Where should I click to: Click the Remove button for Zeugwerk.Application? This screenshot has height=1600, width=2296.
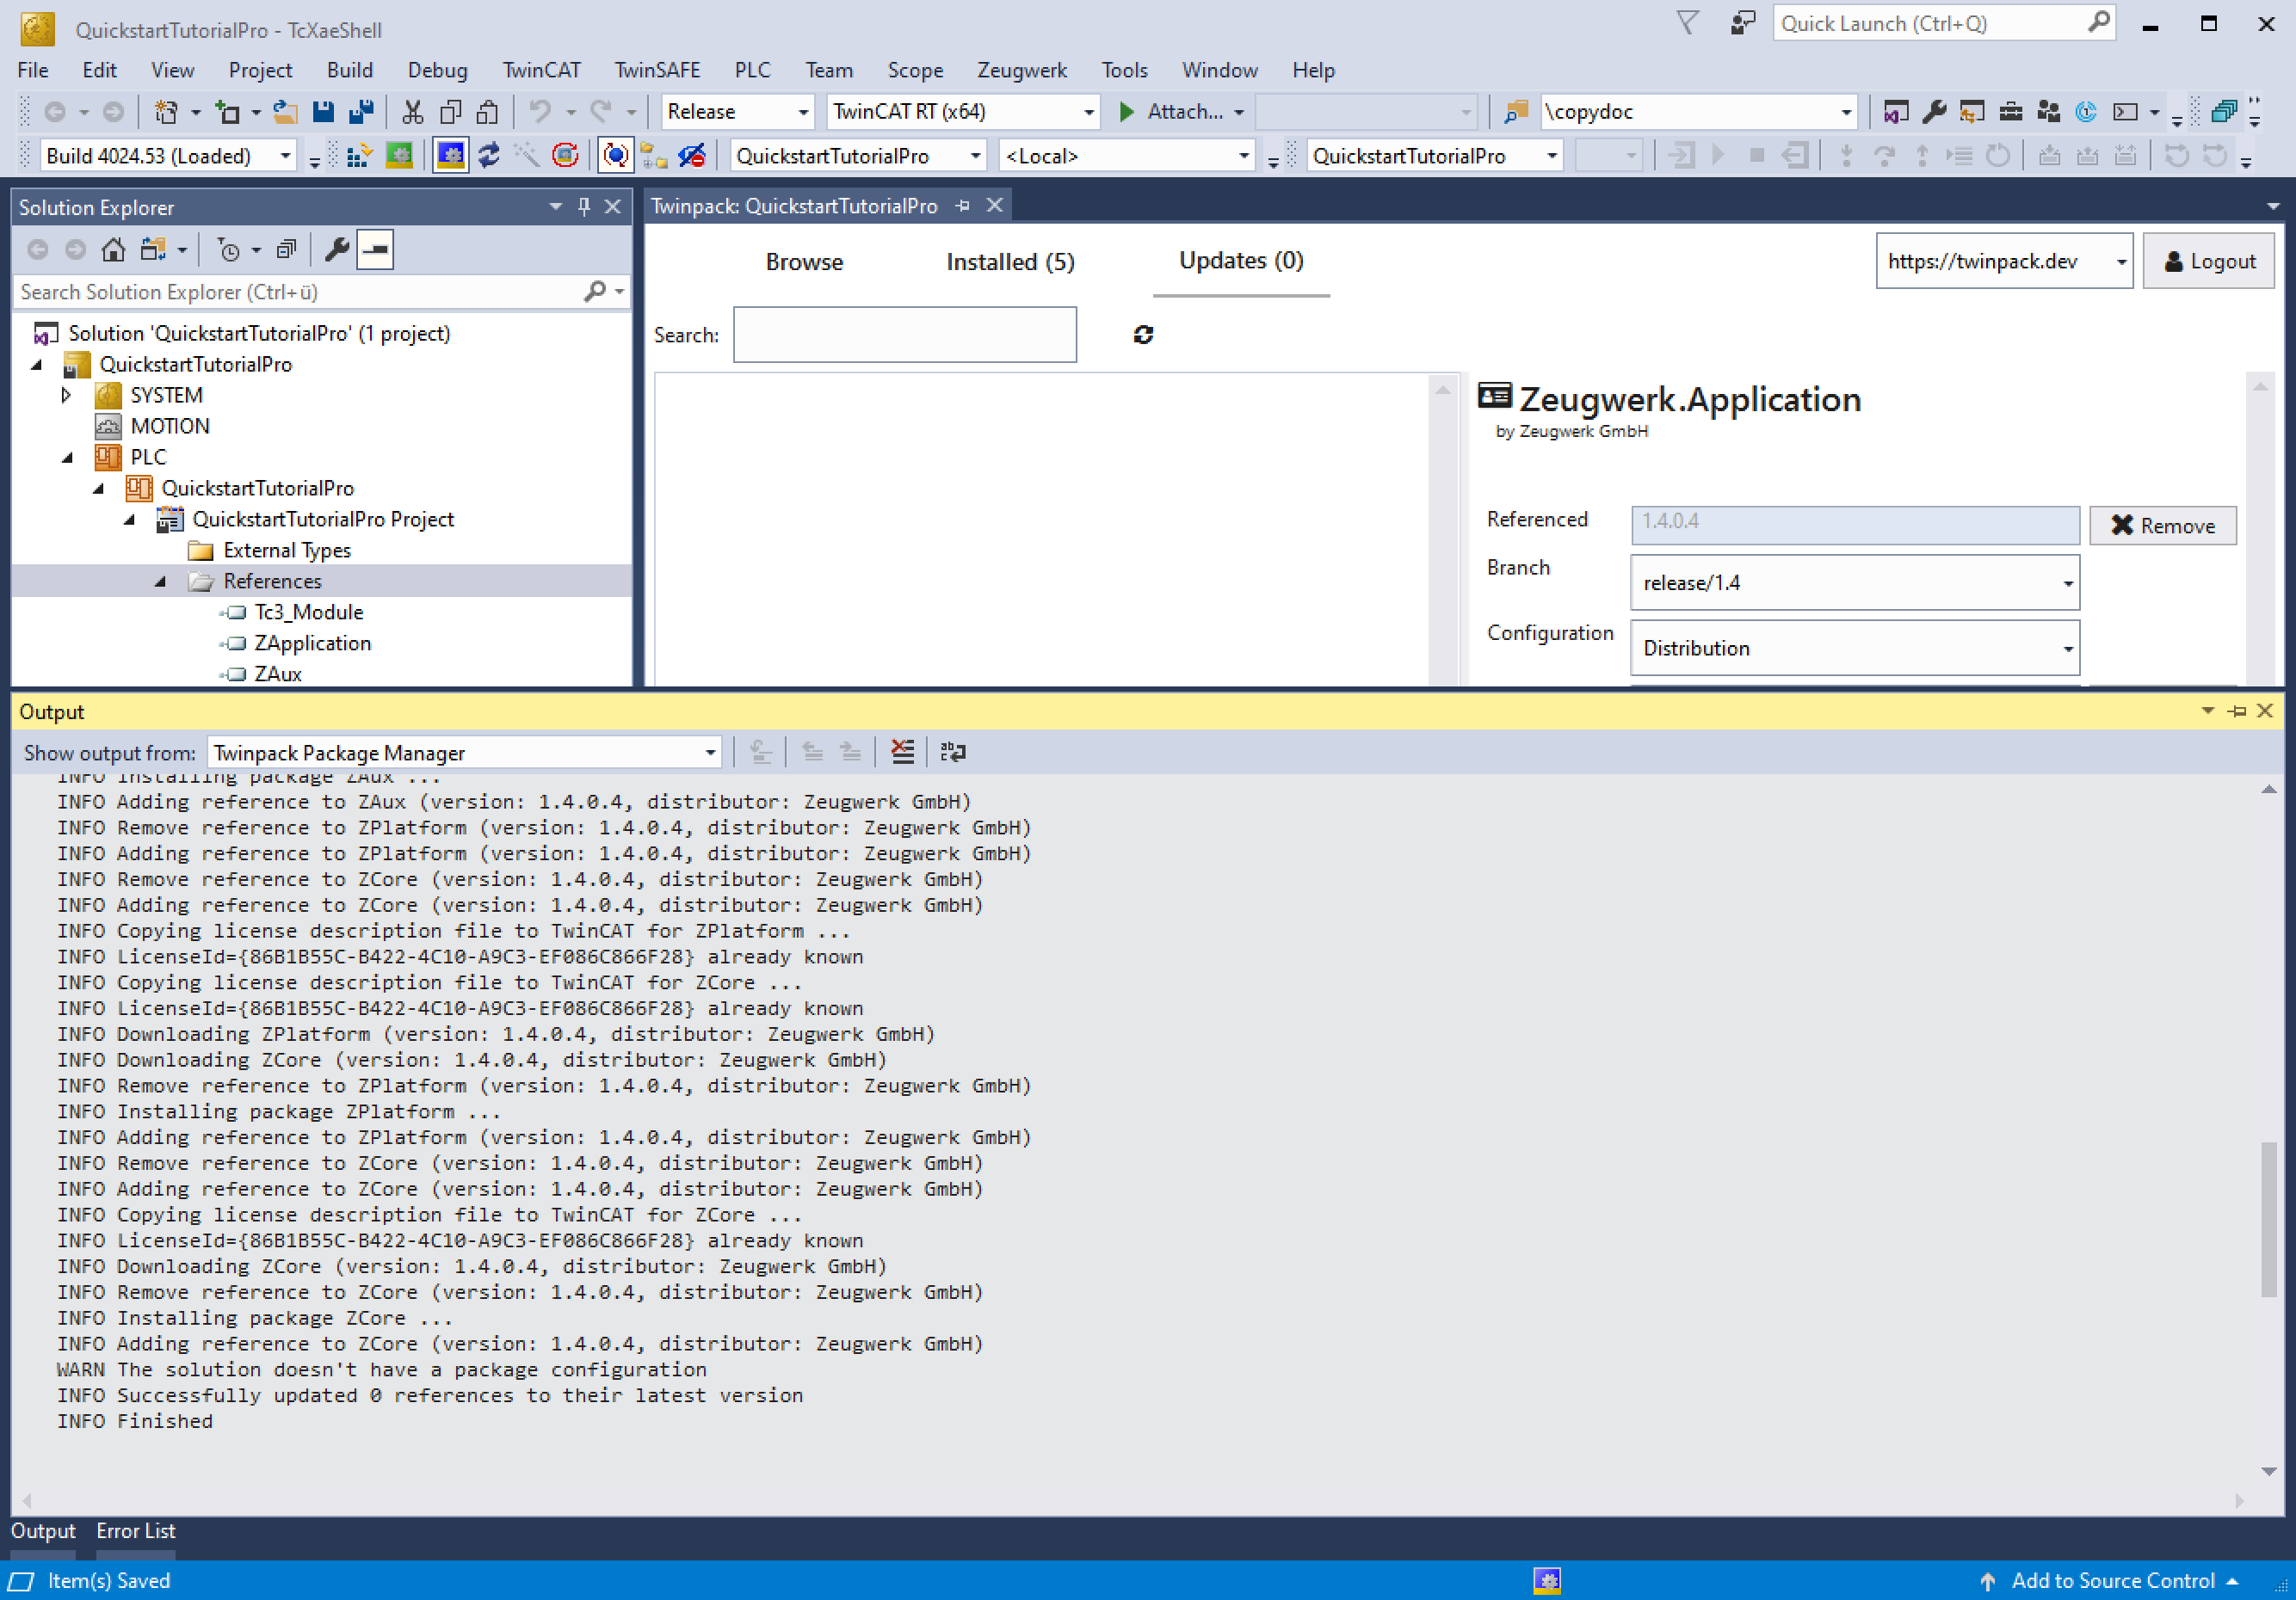point(2162,526)
